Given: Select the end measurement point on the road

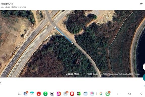Looking at the screenshot, I should coord(72,43).
